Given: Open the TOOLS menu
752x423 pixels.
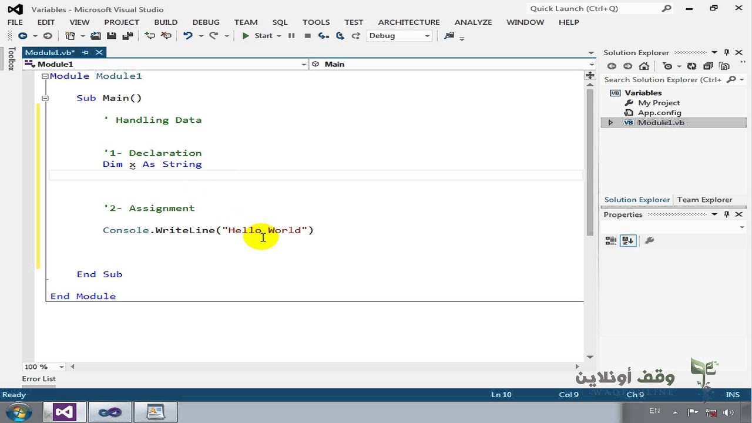Looking at the screenshot, I should click(316, 22).
